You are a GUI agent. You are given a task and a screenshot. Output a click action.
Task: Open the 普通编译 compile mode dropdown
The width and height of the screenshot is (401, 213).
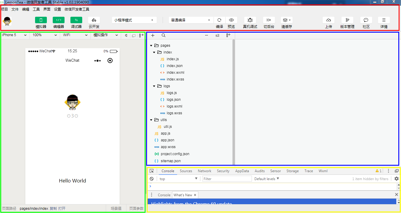[x=191, y=20]
